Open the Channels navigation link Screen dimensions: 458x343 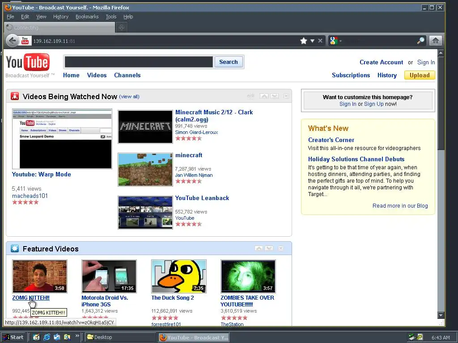click(127, 75)
